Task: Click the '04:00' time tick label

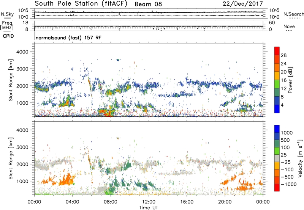Action: pyautogui.click(x=72, y=202)
